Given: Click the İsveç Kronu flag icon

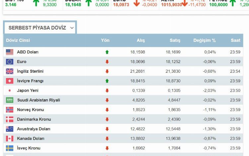Looking at the screenshot, I should click(10, 148).
